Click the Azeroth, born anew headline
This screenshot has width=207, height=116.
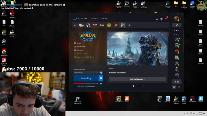(117, 72)
